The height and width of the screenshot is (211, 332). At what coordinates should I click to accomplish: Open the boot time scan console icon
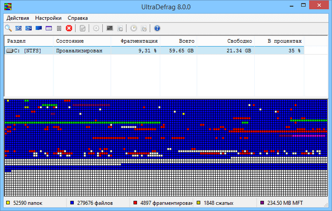pyautogui.click(x=109, y=28)
